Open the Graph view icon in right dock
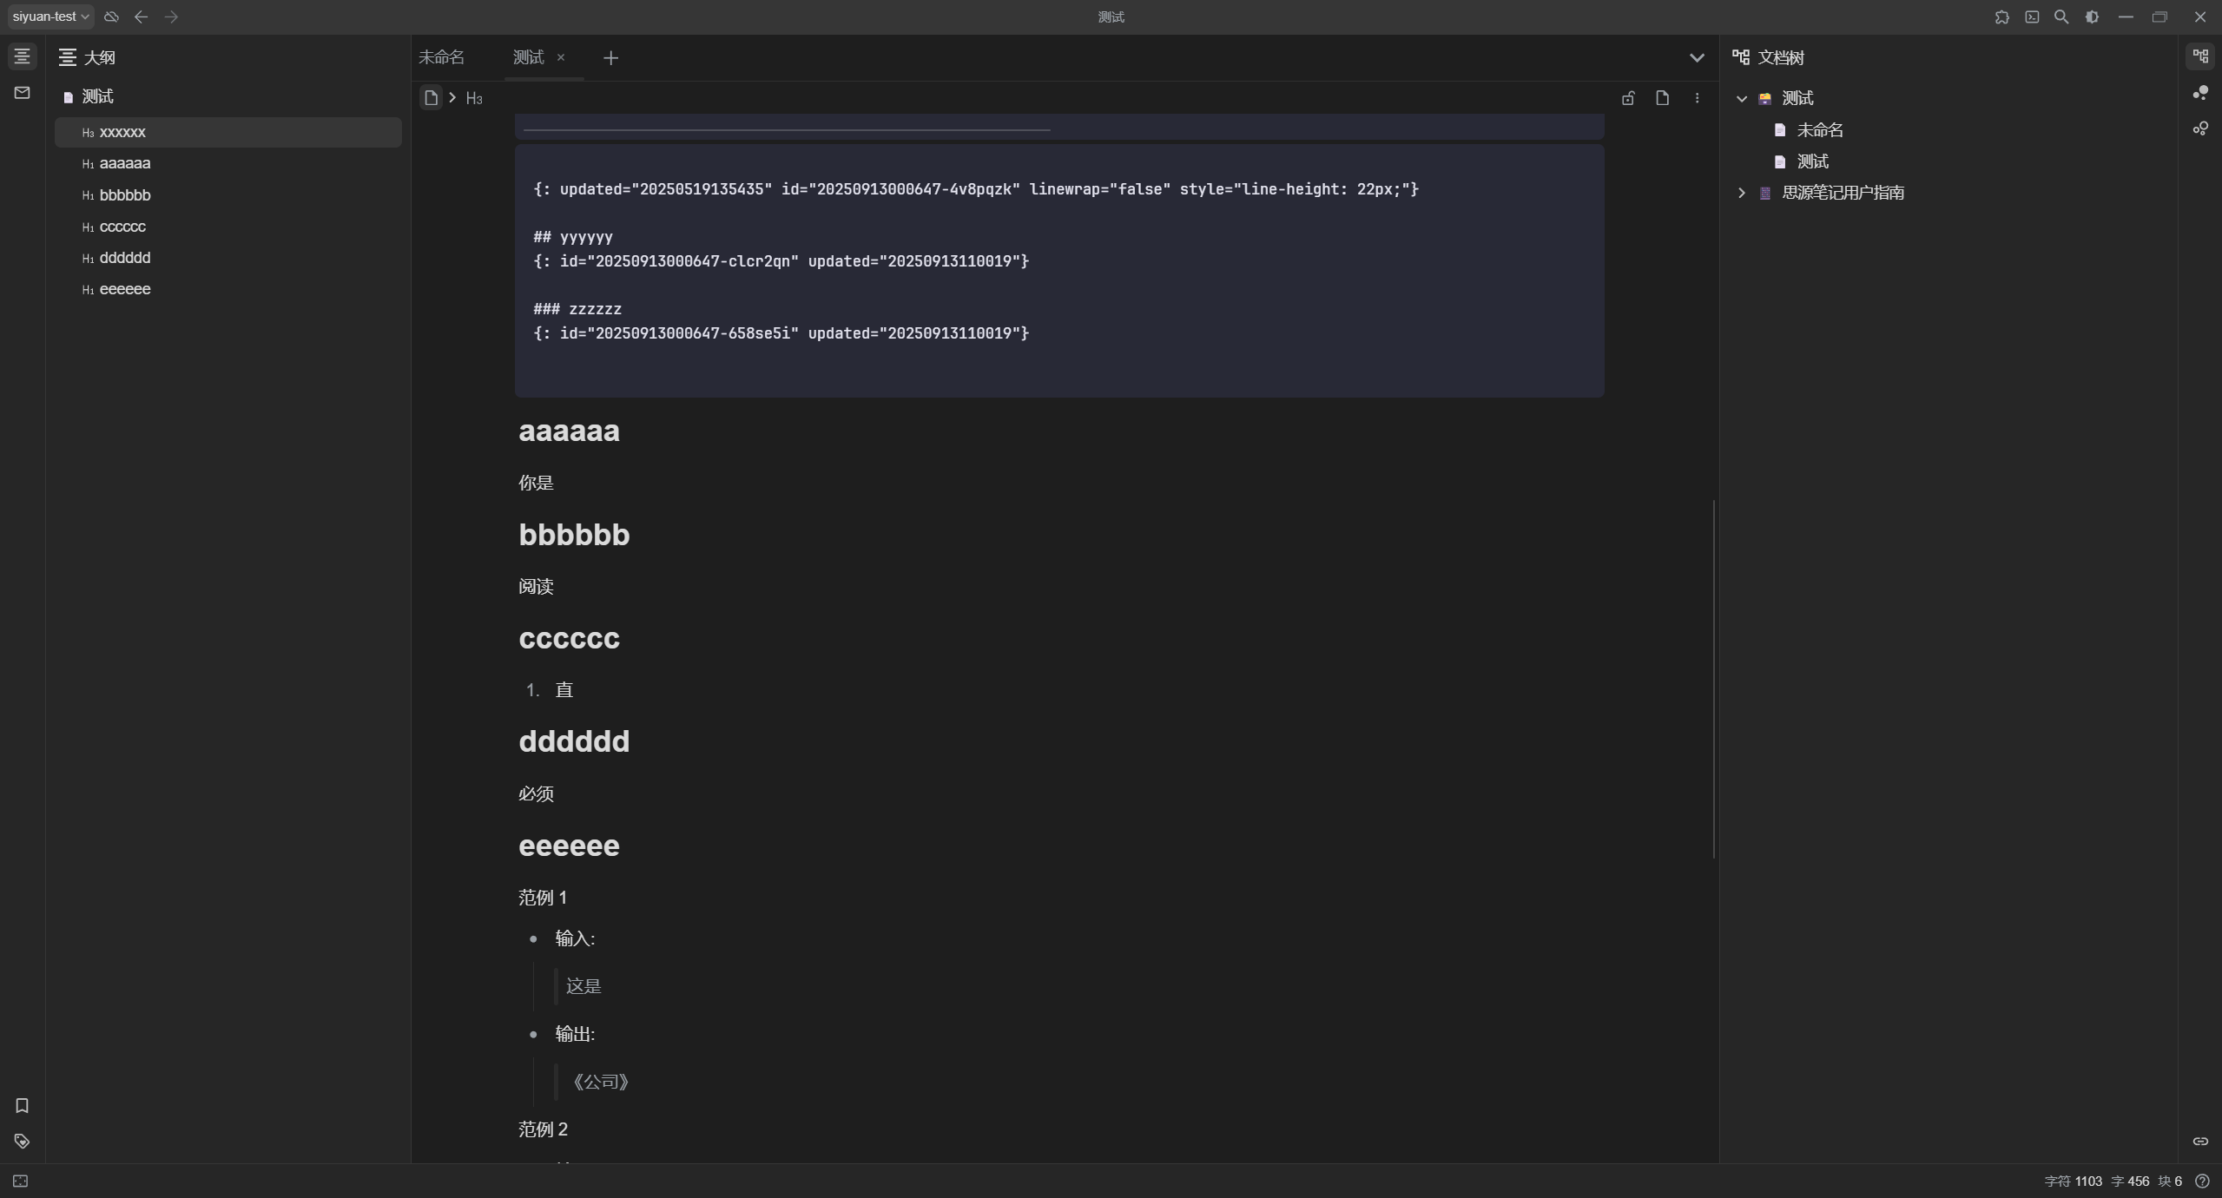The image size is (2222, 1198). click(2199, 93)
